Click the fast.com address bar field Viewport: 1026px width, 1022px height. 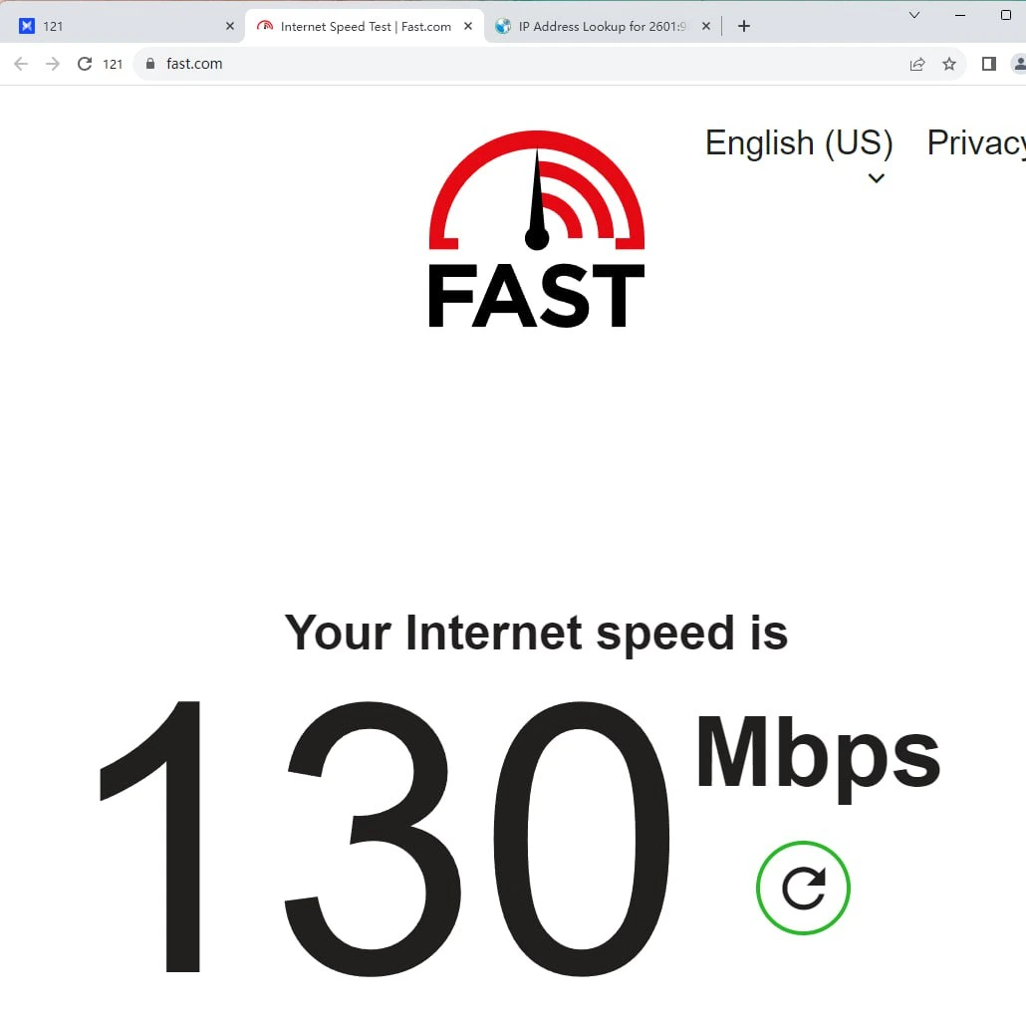point(524,64)
